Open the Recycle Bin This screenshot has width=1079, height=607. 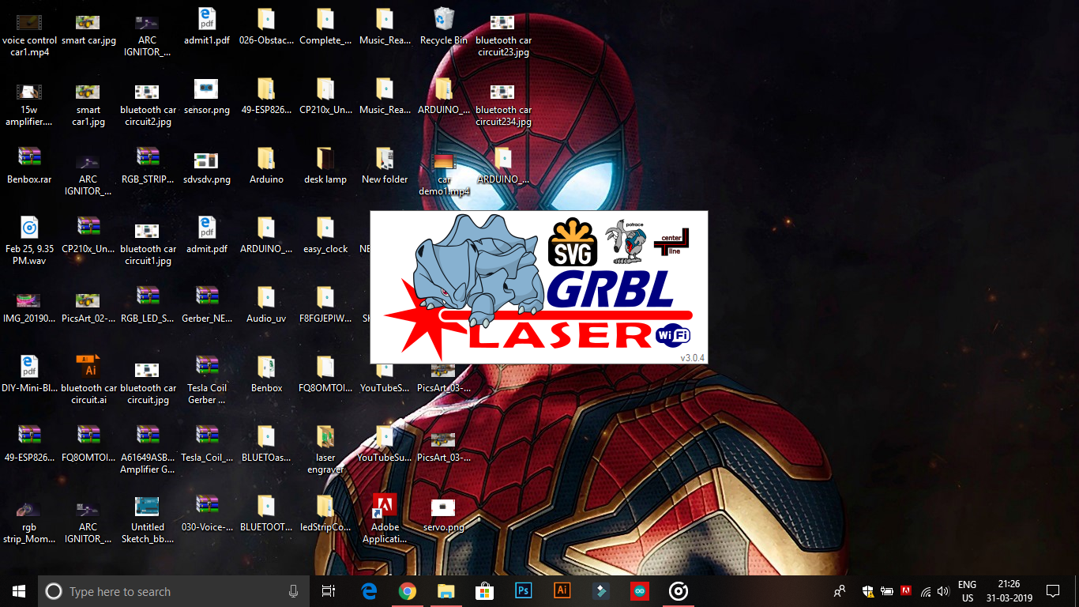click(x=443, y=24)
